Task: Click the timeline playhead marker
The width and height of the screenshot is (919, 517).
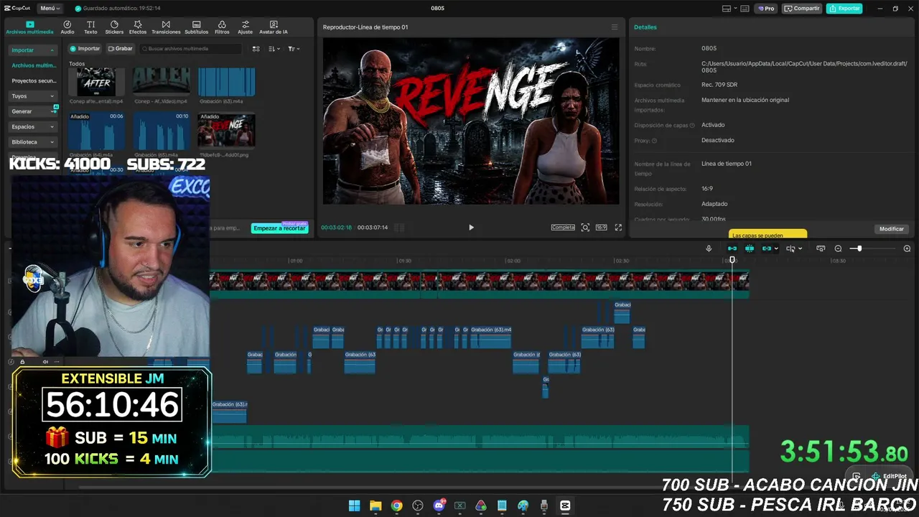Action: [x=732, y=259]
